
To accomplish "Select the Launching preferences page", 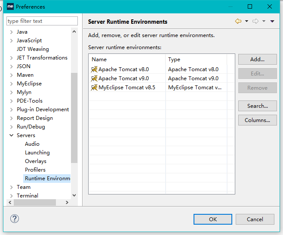I will coord(37,153).
